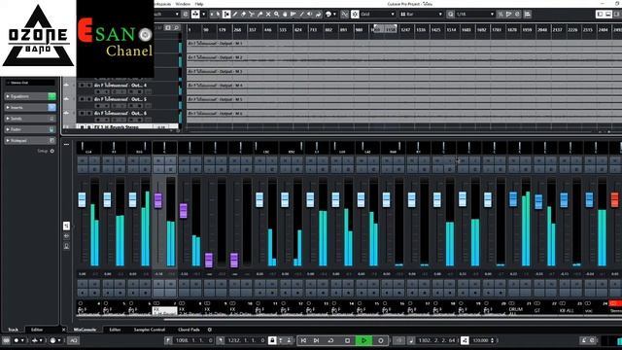The image size is (622, 350).
Task: Open the Window menu
Action: [x=183, y=4]
